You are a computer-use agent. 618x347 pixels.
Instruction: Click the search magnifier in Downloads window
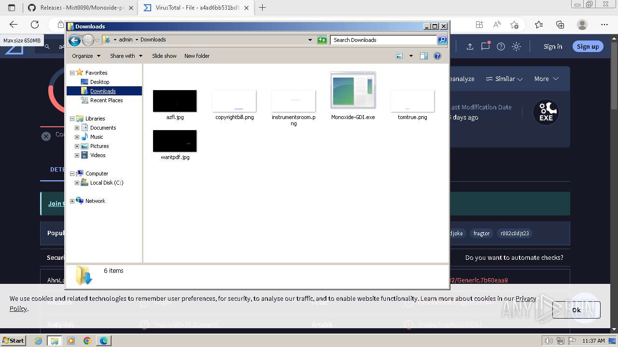(442, 40)
